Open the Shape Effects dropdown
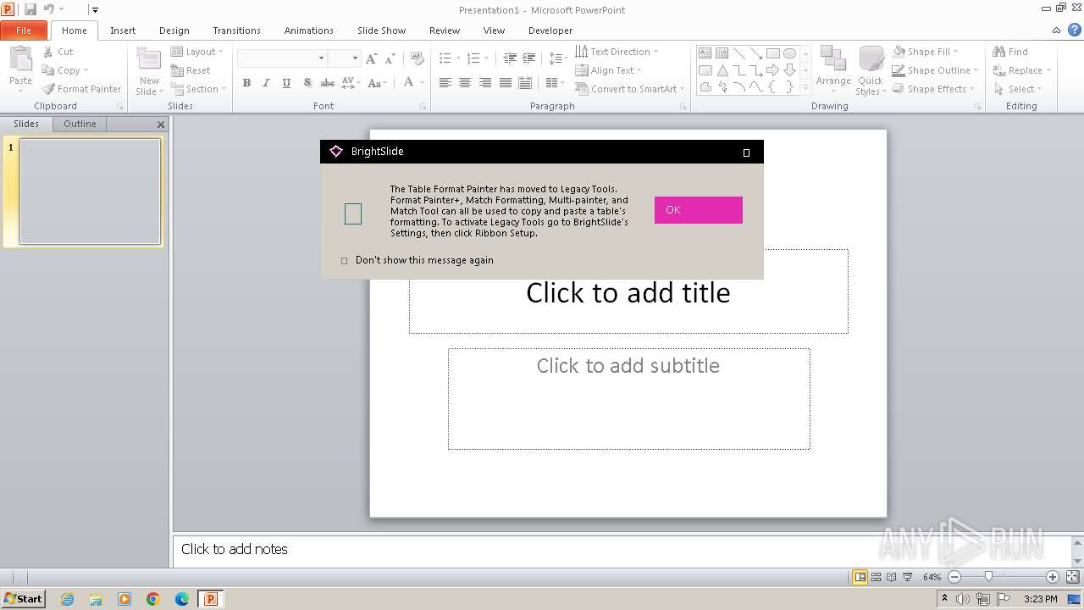Screen dimensions: 1084x610 click(932, 89)
